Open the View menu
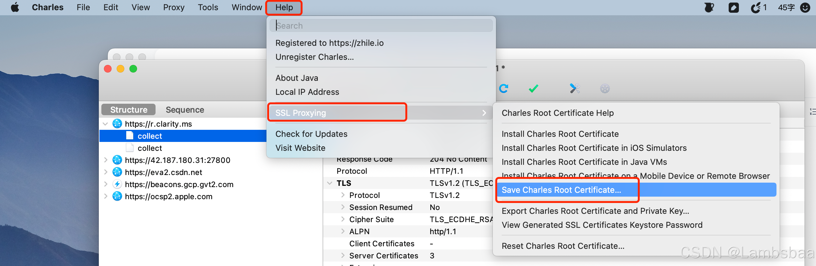Viewport: 816px width, 266px height. 141,7
